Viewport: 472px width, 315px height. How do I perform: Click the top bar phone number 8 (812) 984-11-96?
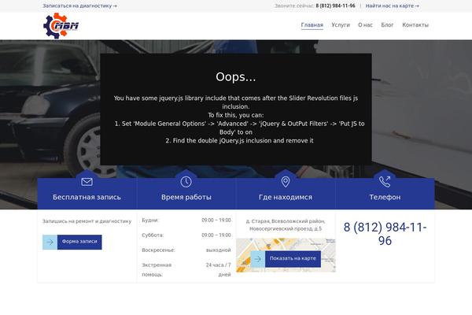tap(335, 6)
